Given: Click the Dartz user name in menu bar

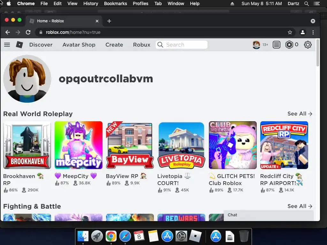Looking at the screenshot, I should [x=293, y=4].
